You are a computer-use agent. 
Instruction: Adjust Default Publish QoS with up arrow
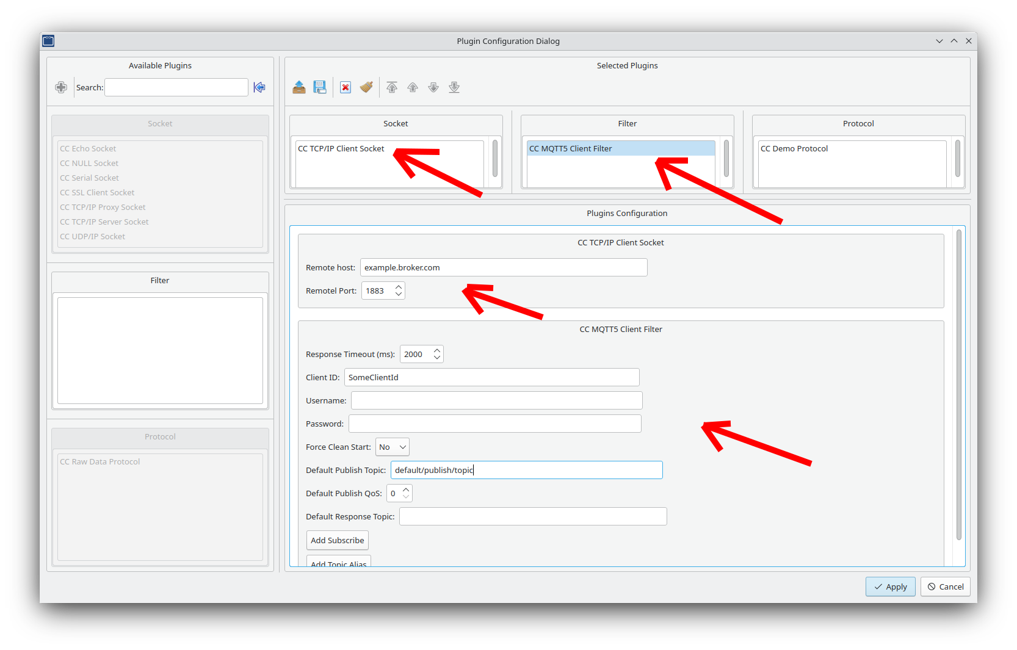tap(407, 489)
